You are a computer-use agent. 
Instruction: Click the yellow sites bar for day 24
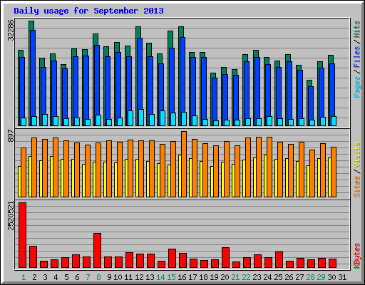[265, 176]
